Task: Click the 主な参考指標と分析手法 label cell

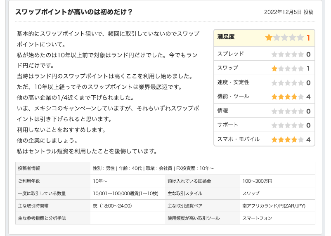Action: (53, 218)
